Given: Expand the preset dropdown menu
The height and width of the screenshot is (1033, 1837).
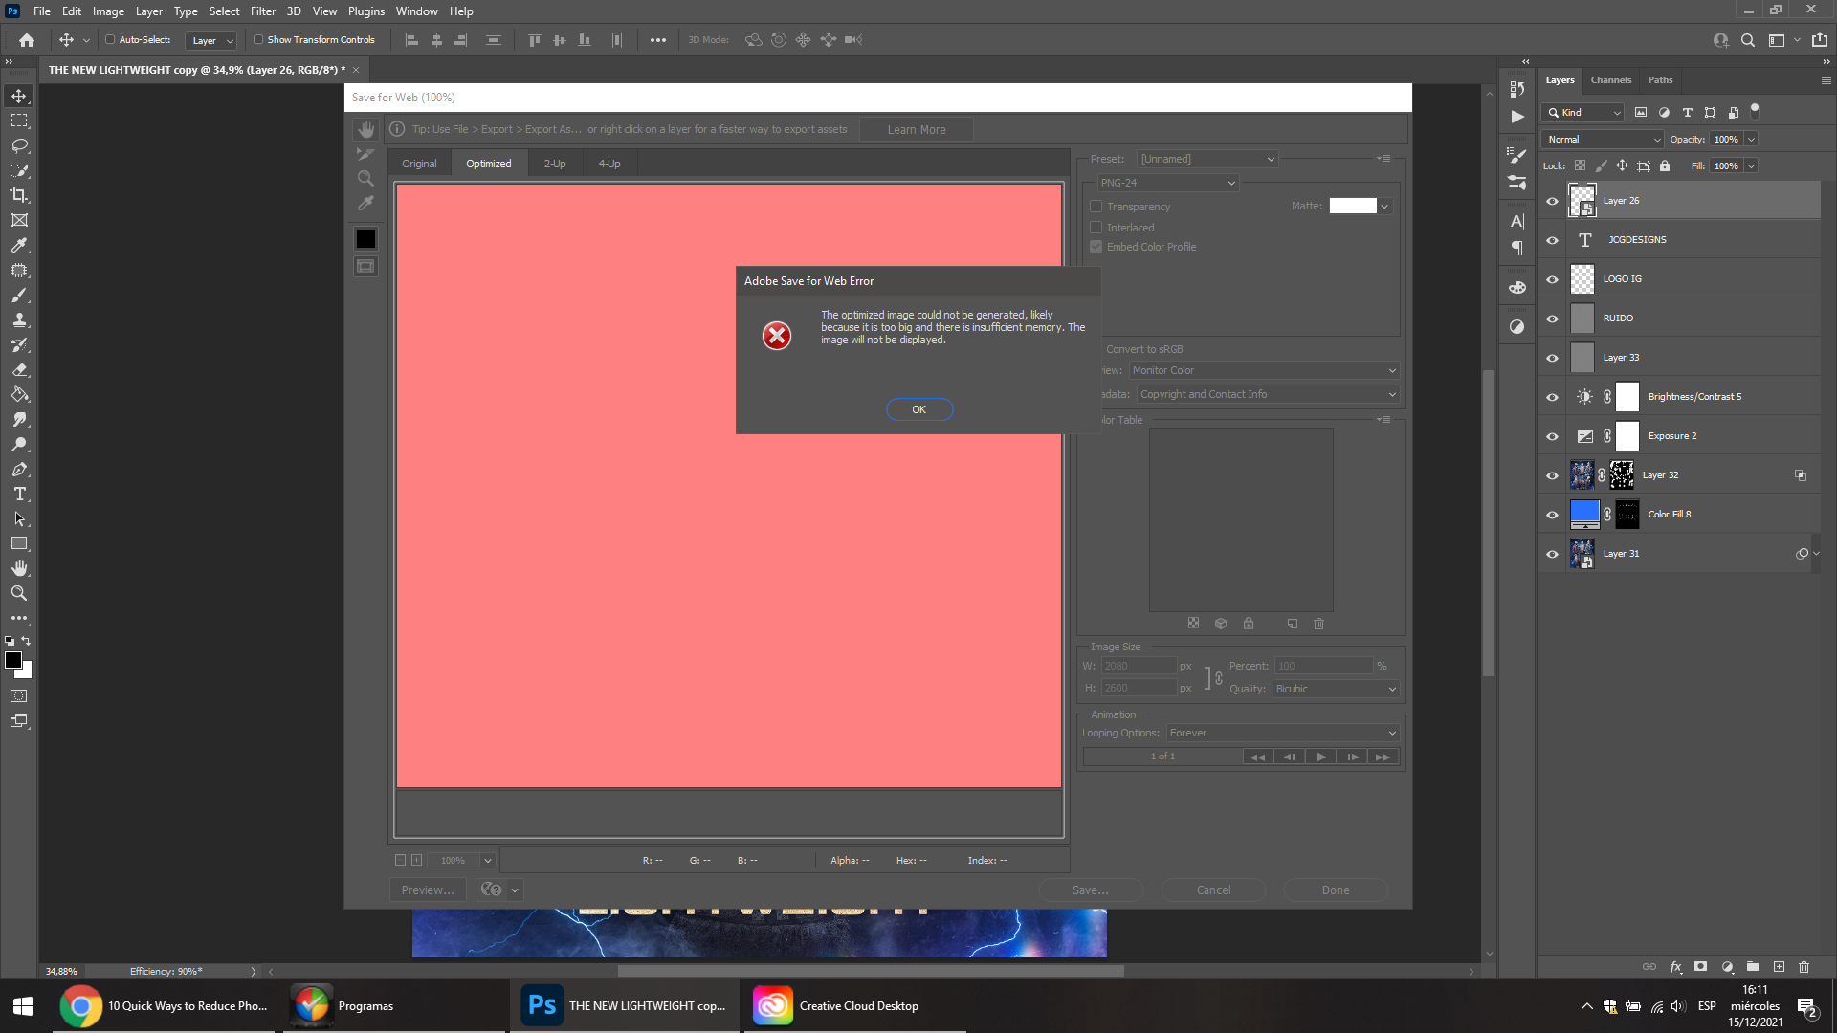Looking at the screenshot, I should point(1271,158).
